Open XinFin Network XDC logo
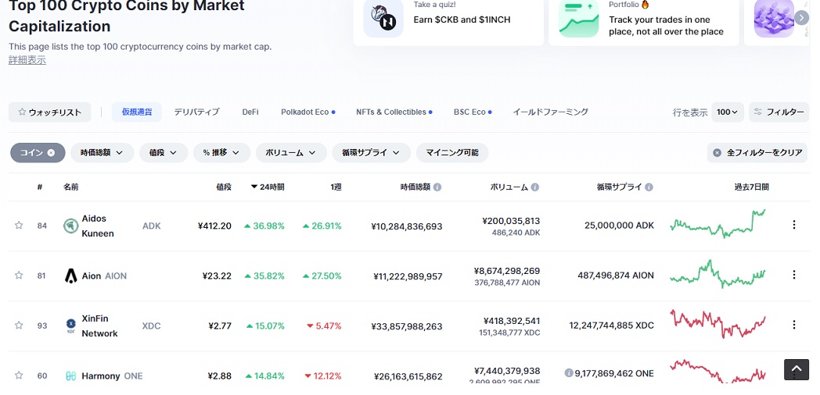The height and width of the screenshot is (395, 820). pyautogui.click(x=70, y=326)
